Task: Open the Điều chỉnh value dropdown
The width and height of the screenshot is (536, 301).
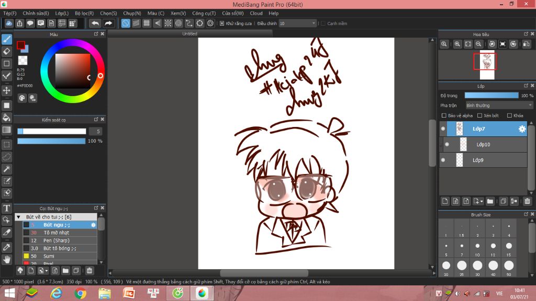Action: [x=297, y=23]
